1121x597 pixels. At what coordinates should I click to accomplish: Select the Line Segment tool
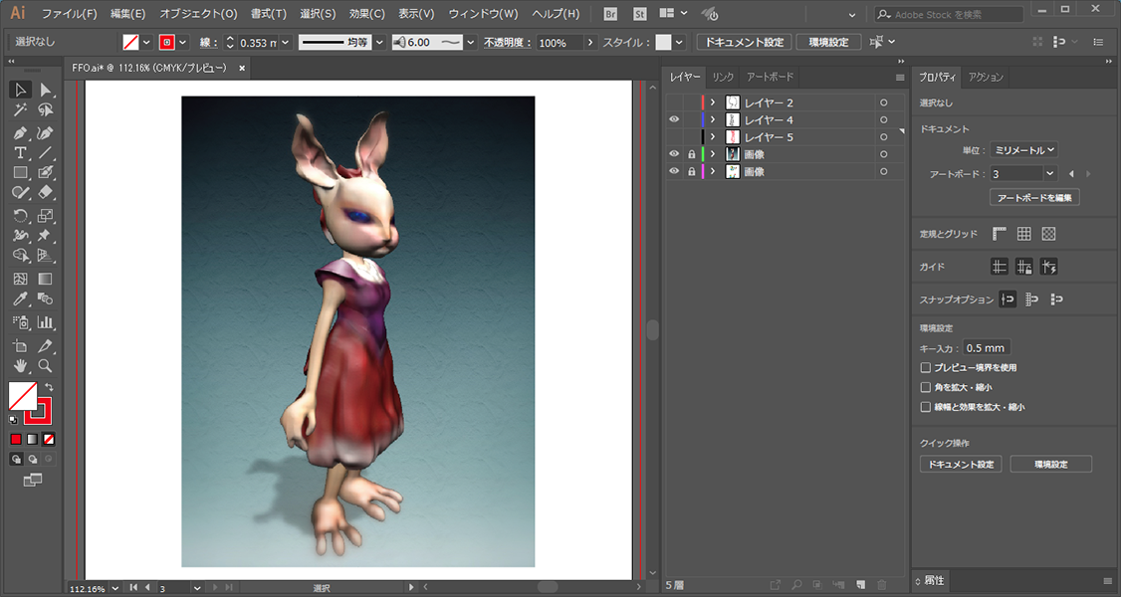[x=45, y=153]
